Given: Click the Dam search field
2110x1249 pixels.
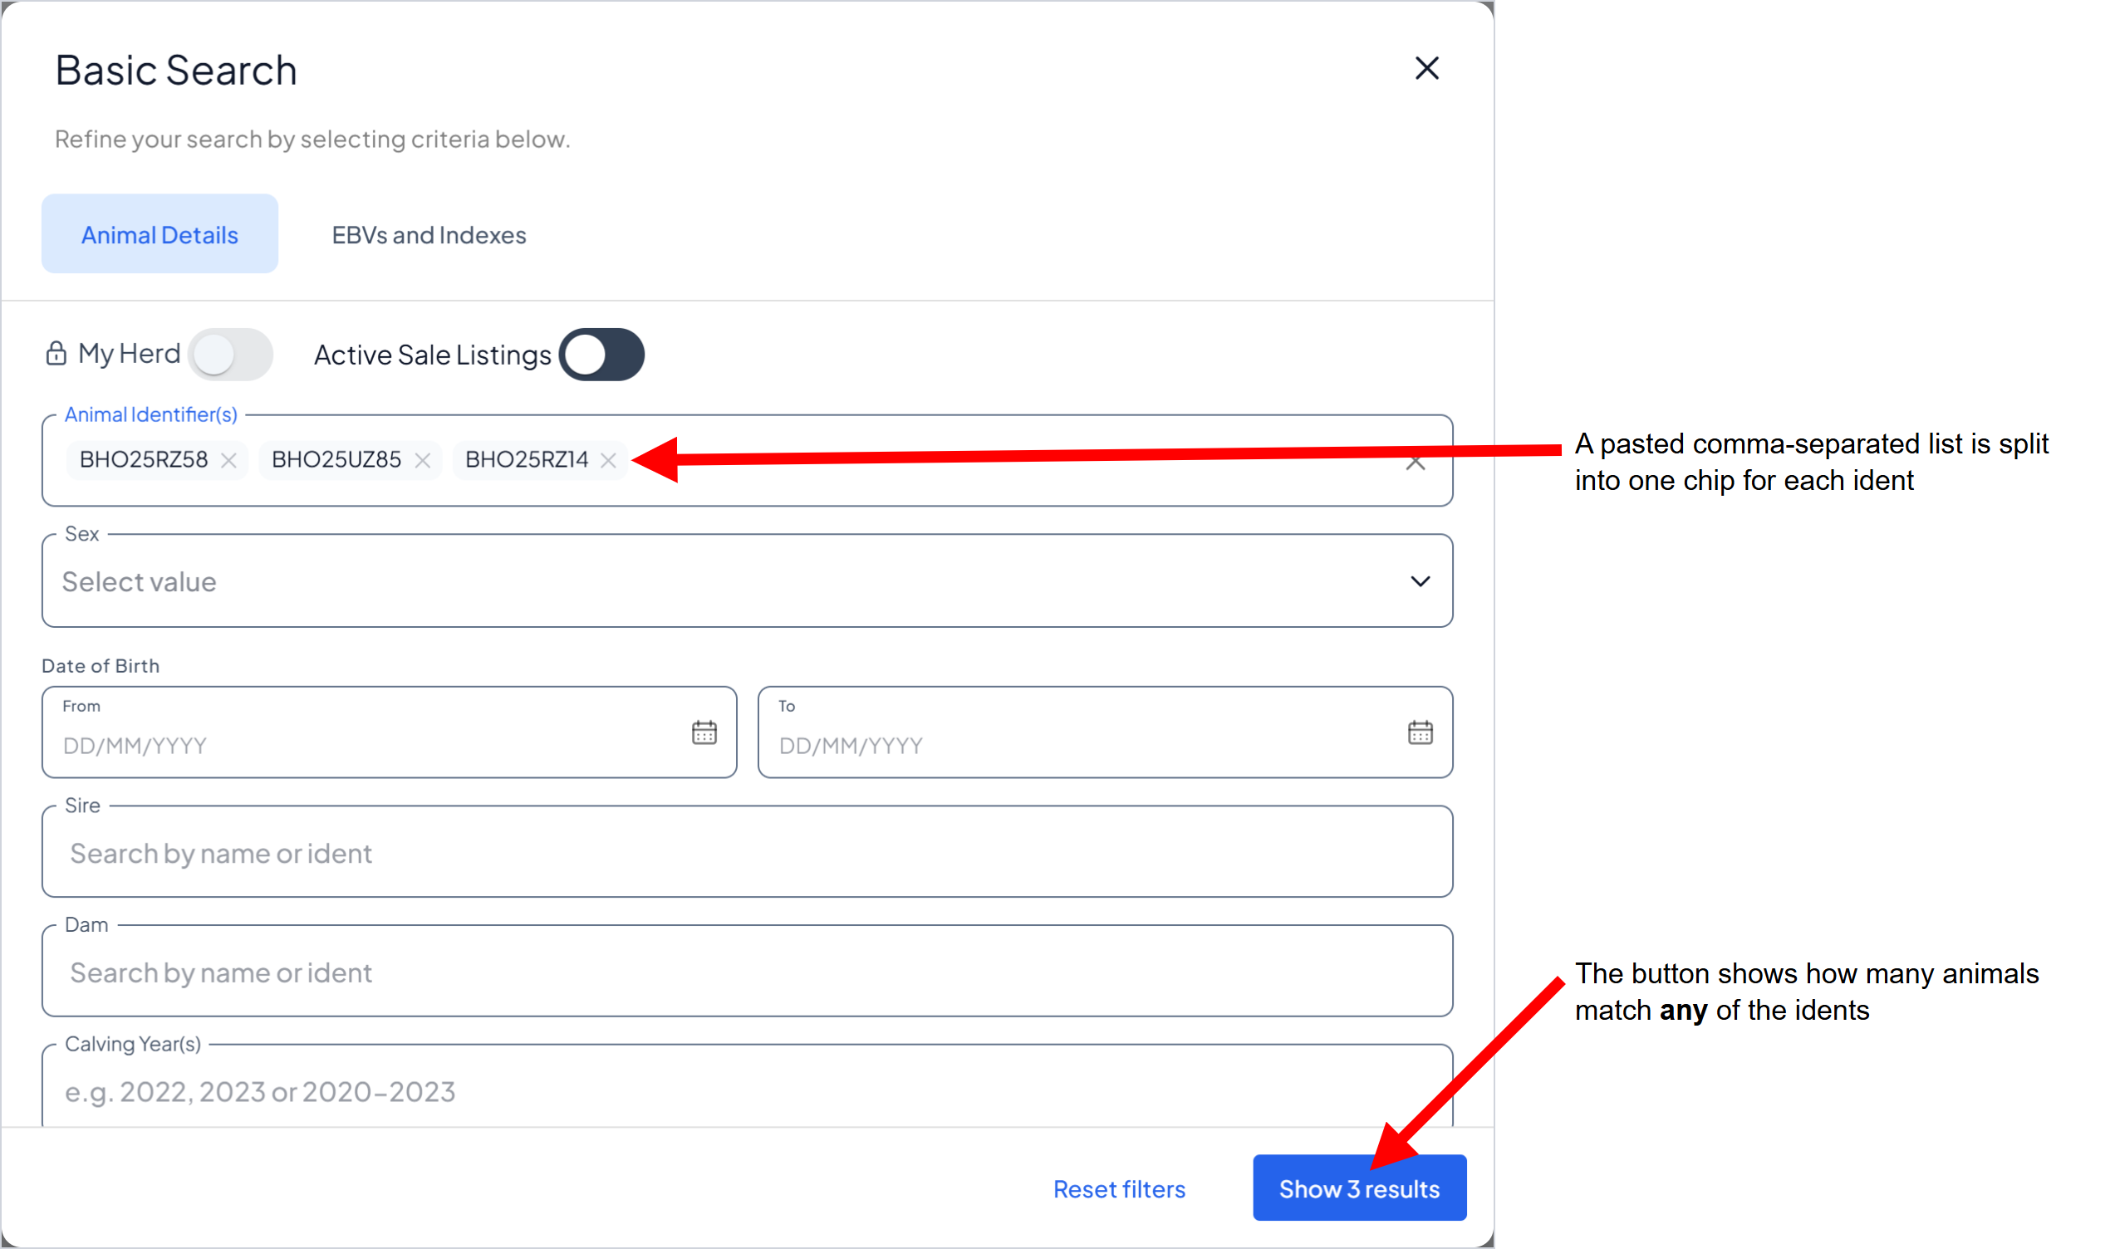Looking at the screenshot, I should pos(747,972).
